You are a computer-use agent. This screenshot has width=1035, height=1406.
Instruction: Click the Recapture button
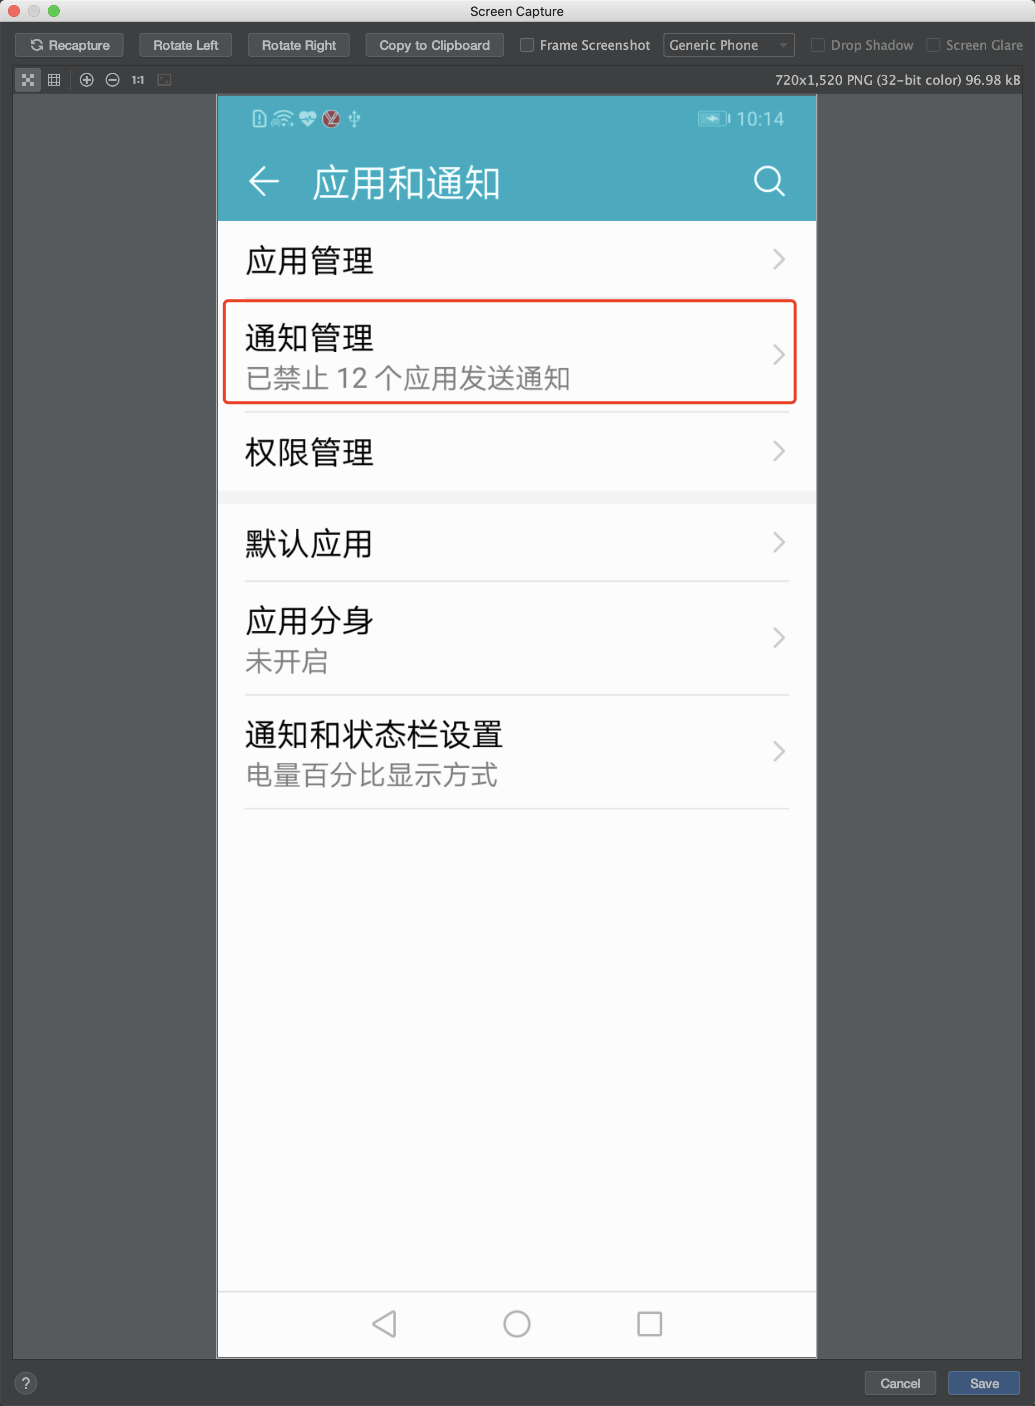click(x=69, y=45)
